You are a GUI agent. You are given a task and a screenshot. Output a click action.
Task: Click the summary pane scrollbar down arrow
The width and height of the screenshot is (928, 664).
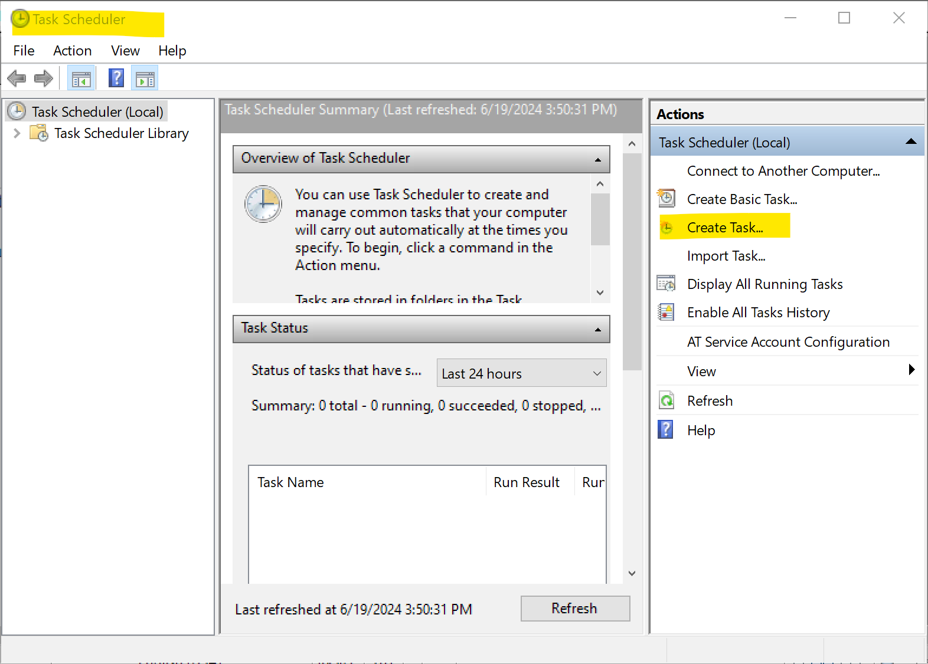[632, 573]
